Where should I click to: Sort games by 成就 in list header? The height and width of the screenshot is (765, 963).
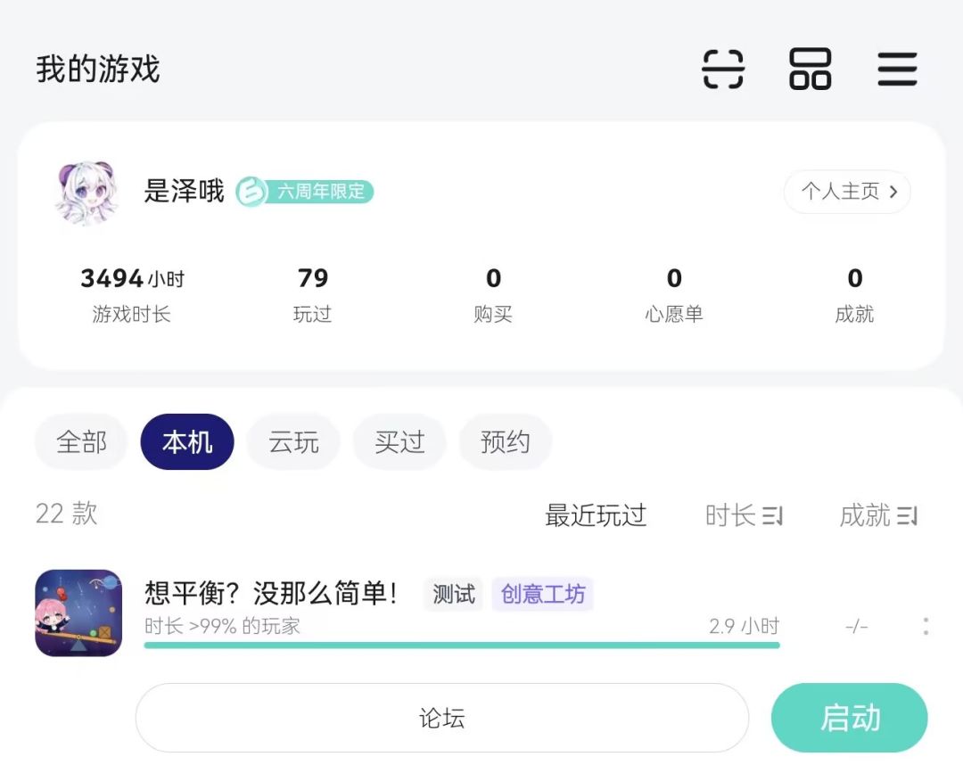click(x=878, y=515)
